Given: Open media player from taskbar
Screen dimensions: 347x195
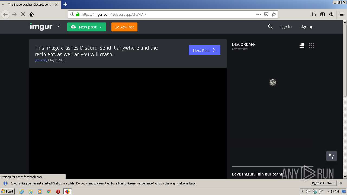Looking at the screenshot, I should (40, 191).
